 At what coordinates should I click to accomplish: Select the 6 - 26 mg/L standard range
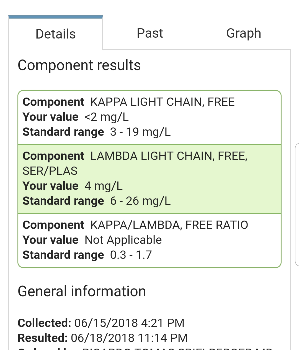(140, 201)
